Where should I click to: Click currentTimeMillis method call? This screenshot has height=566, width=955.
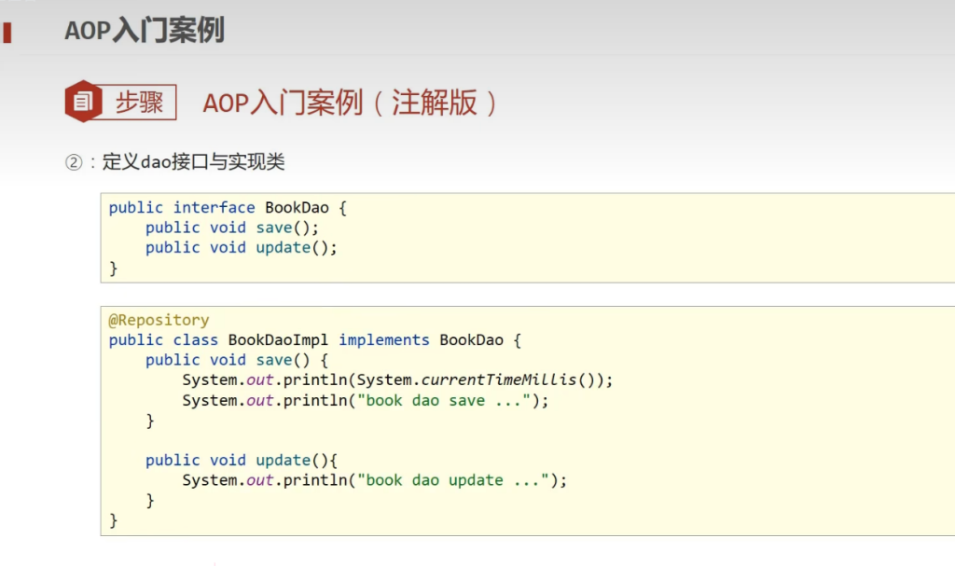(x=499, y=380)
